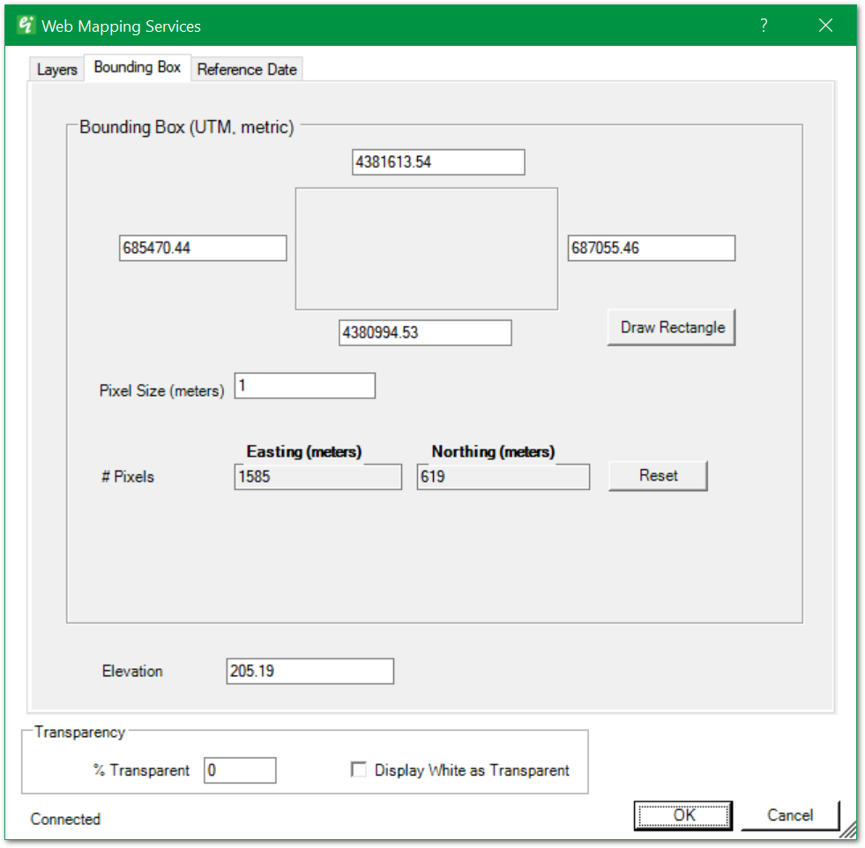The image size is (865, 848).
Task: Click the Northing pixels field showing 619
Action: pyautogui.click(x=503, y=476)
